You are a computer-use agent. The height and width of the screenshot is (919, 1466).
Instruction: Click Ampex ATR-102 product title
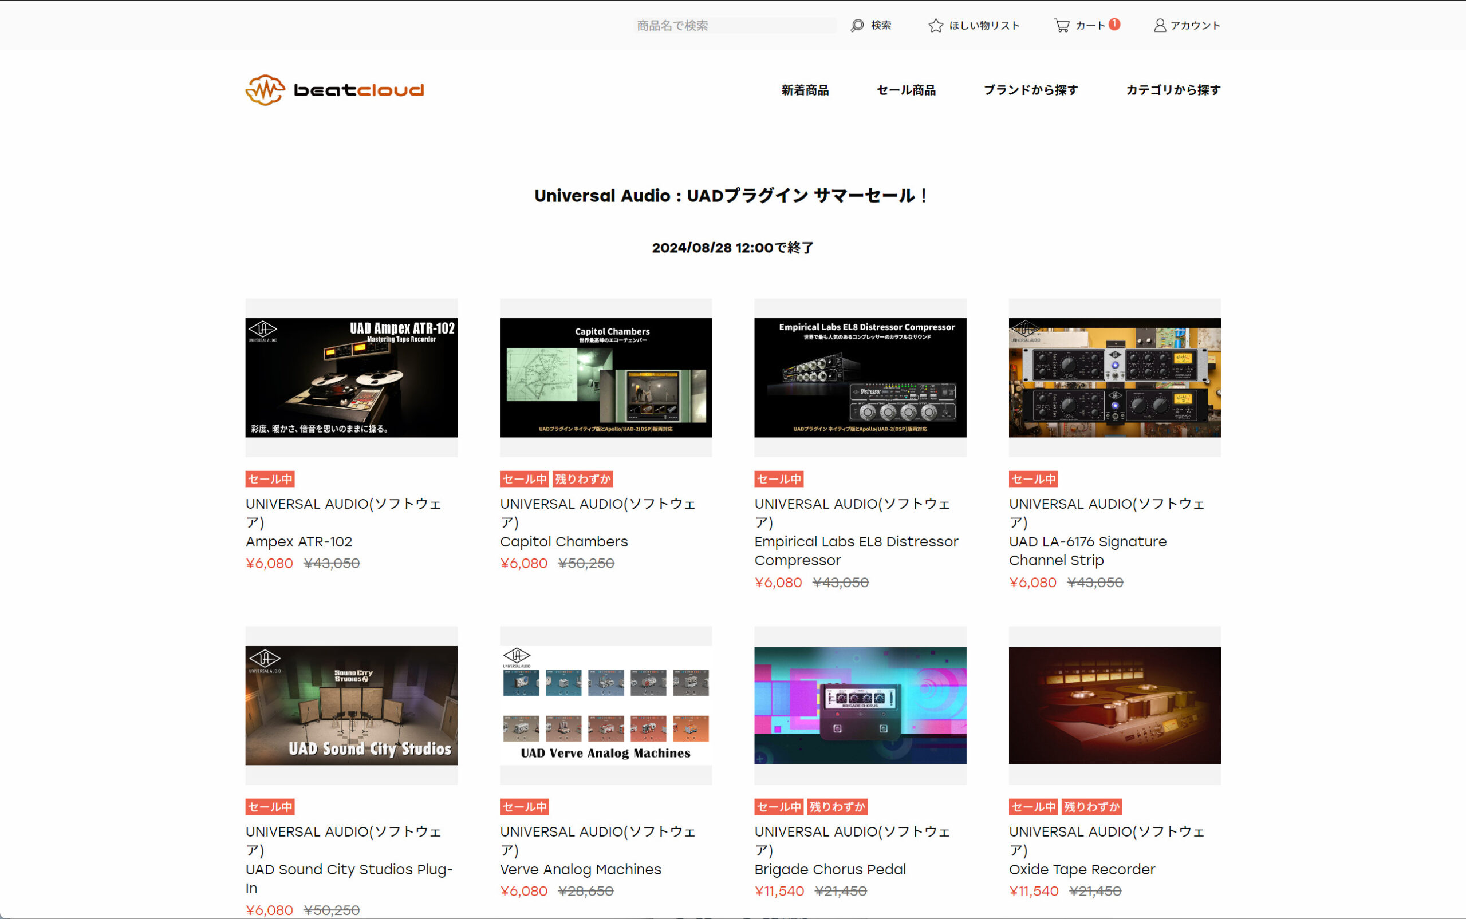299,541
